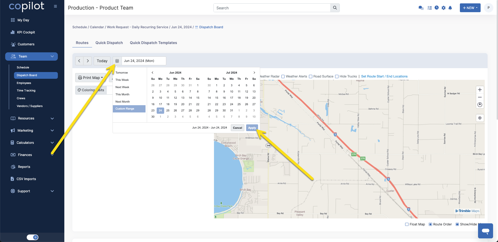Open Set Route Start / End Locations
Screen dimensions: 498x242
384,76
